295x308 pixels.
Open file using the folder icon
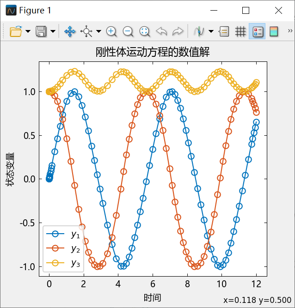pos(16,31)
